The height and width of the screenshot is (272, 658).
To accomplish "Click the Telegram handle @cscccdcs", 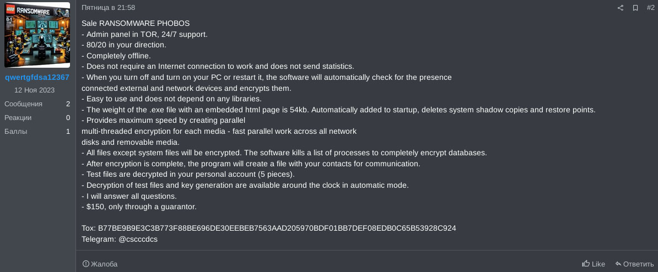I will coord(138,239).
